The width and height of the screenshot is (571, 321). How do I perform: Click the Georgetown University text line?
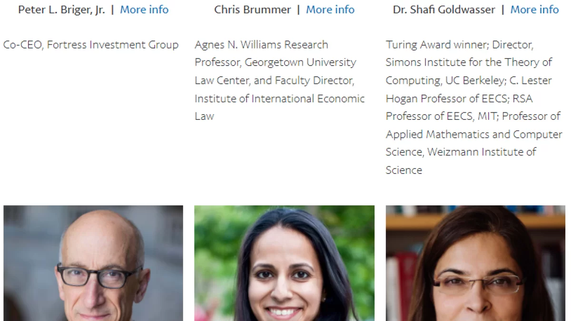point(275,62)
